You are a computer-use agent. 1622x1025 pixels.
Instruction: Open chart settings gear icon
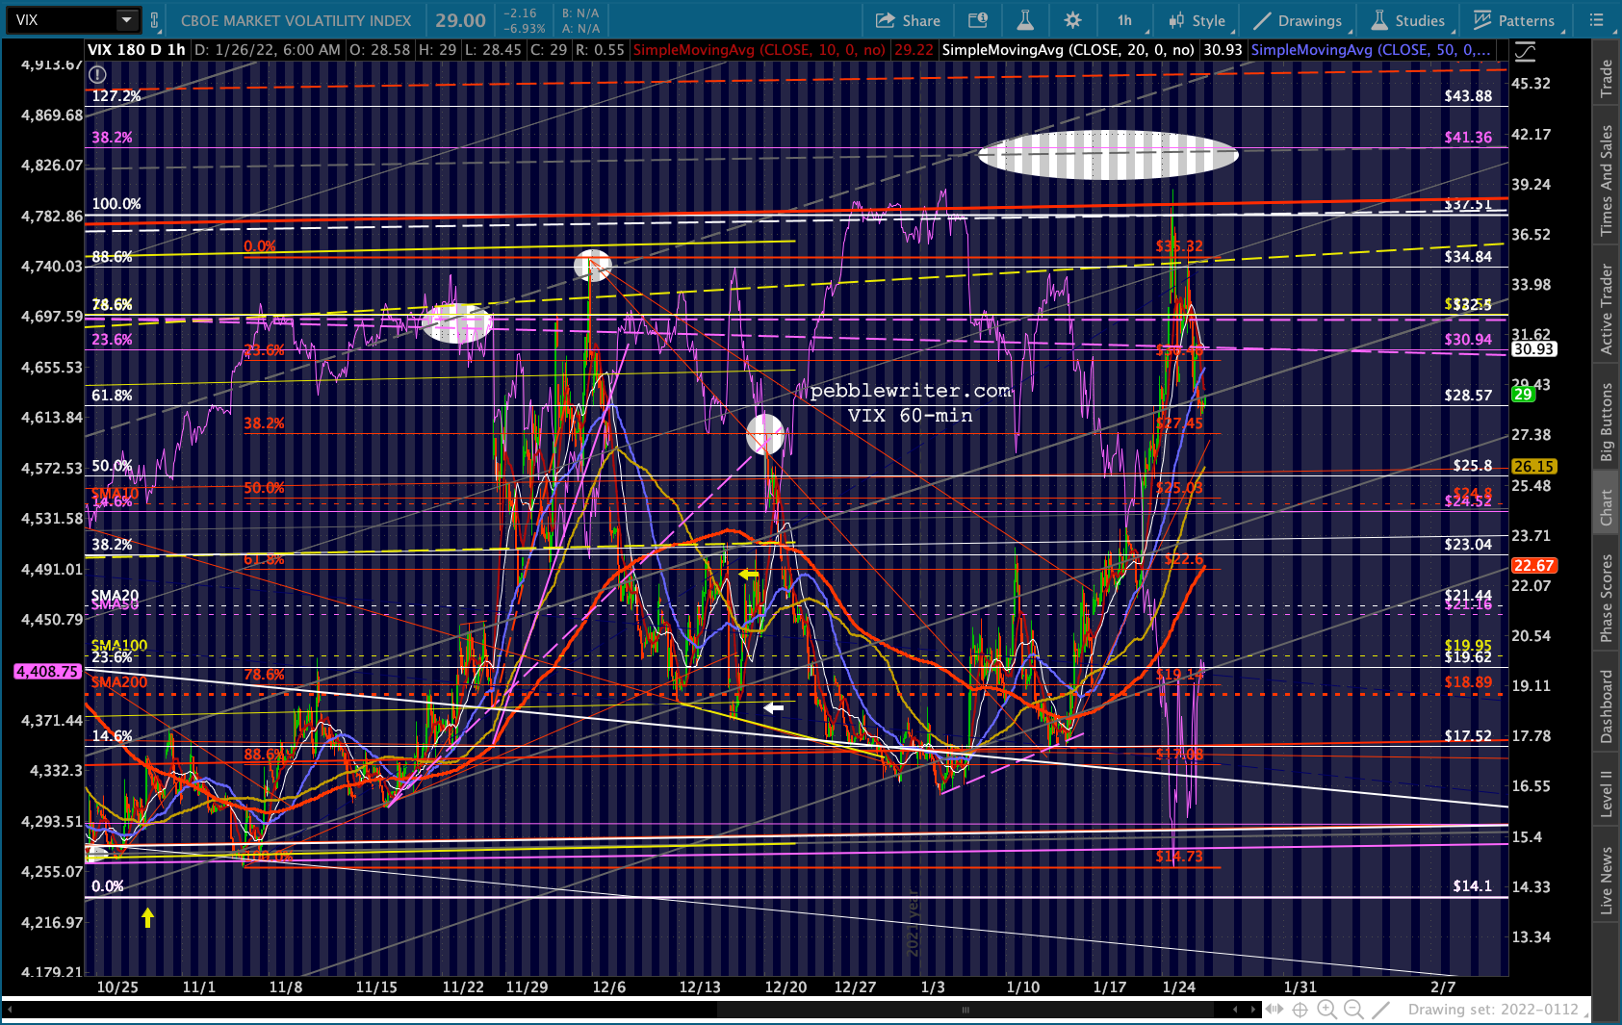[x=1072, y=20]
